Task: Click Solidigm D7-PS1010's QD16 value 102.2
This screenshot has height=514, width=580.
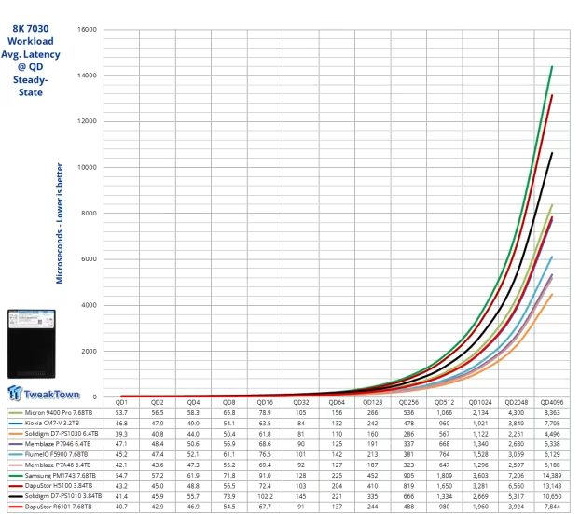Action: pos(265,496)
